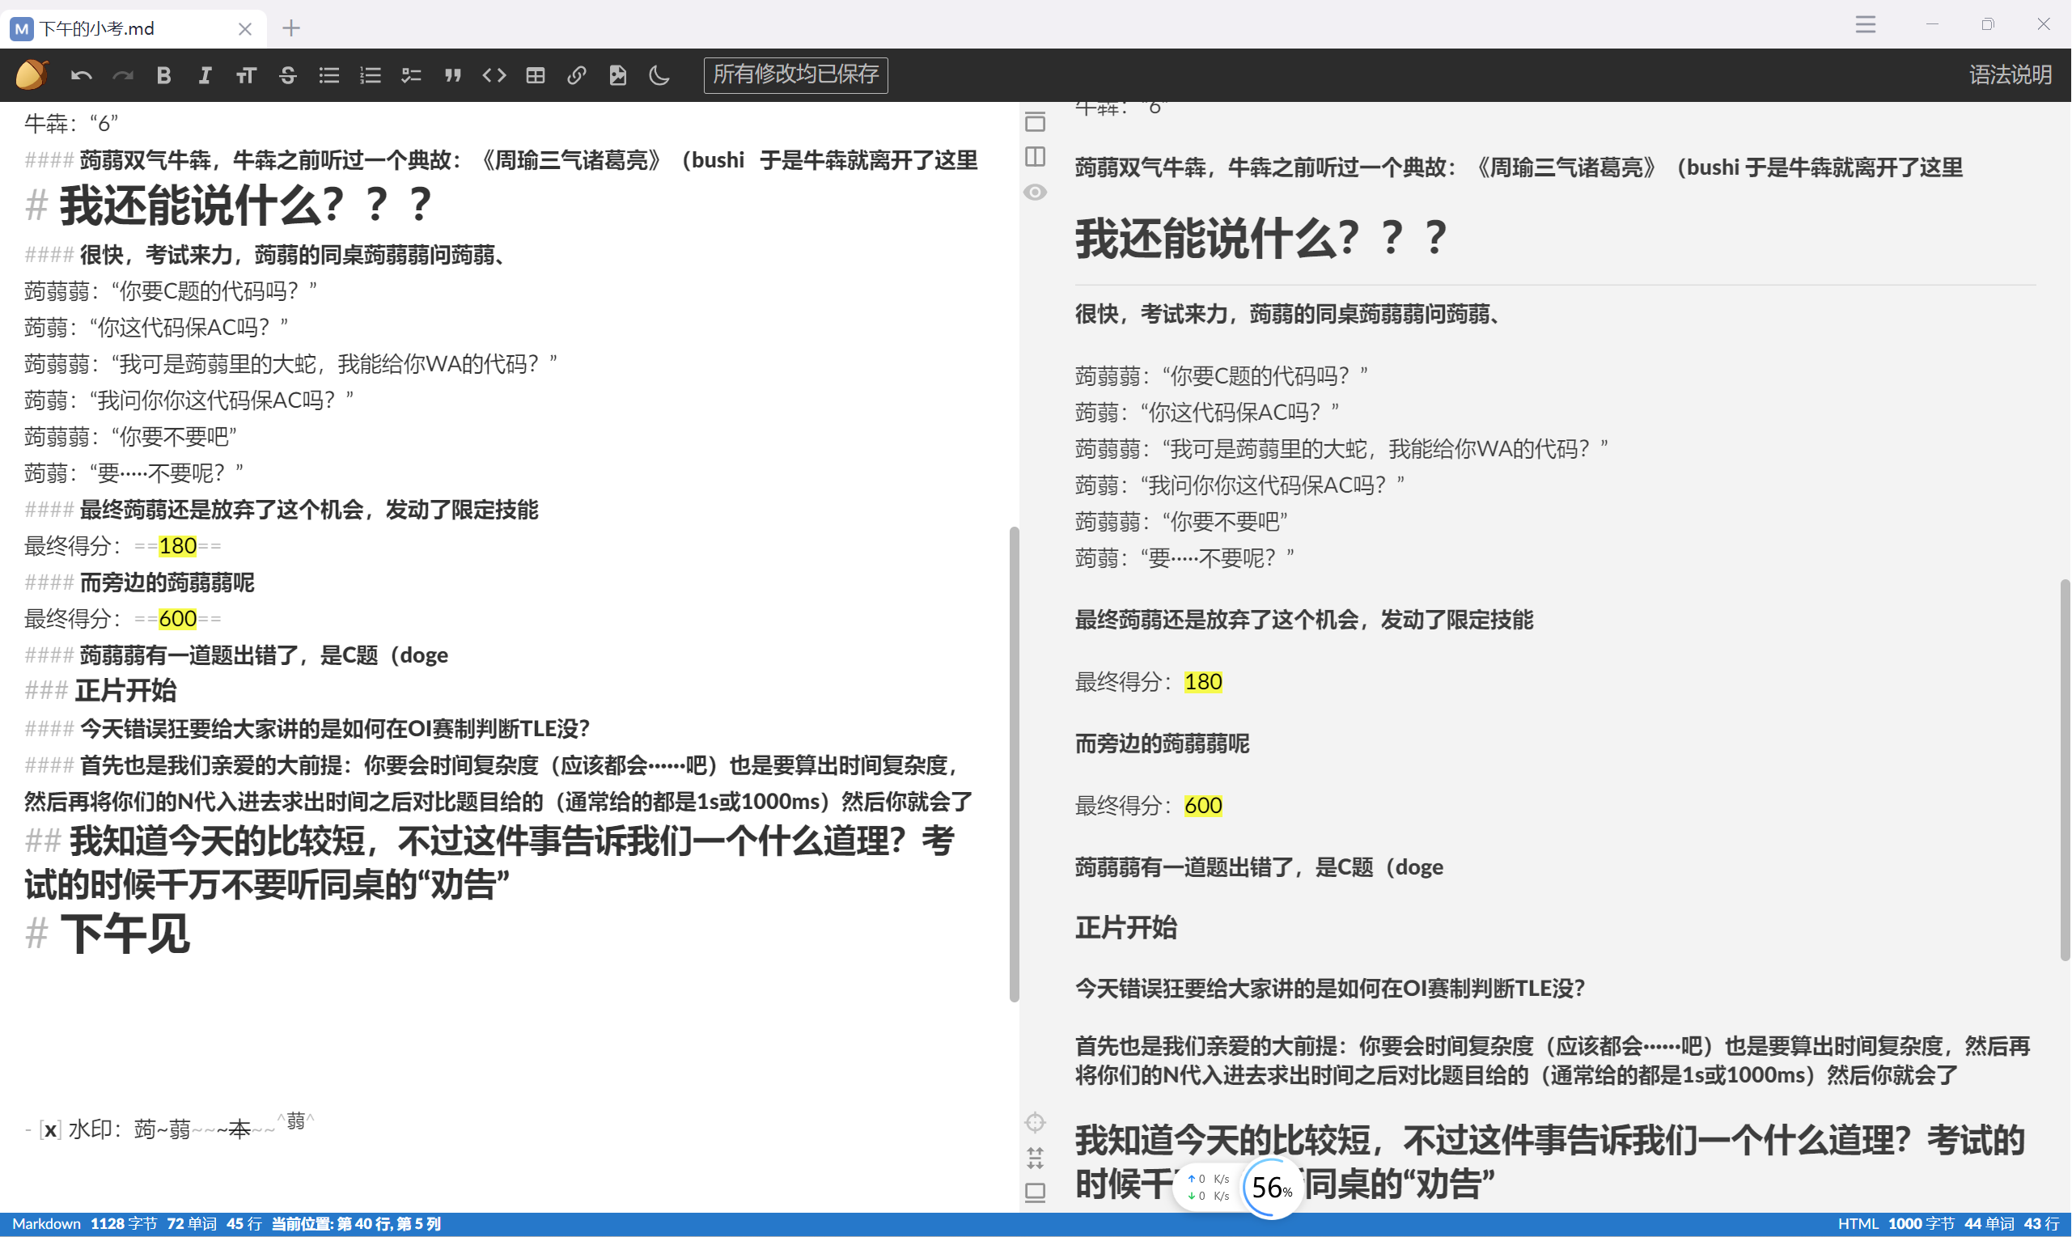The height and width of the screenshot is (1237, 2072).
Task: Toggle the 水印 task checkbox in editor
Action: pos(51,1130)
